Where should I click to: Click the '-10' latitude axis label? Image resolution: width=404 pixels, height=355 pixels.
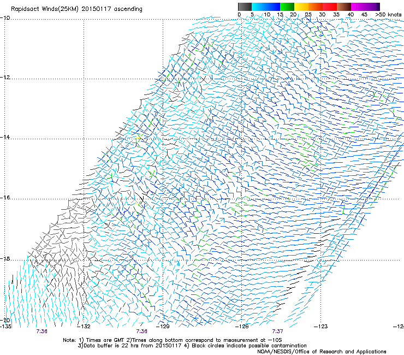point(5,18)
